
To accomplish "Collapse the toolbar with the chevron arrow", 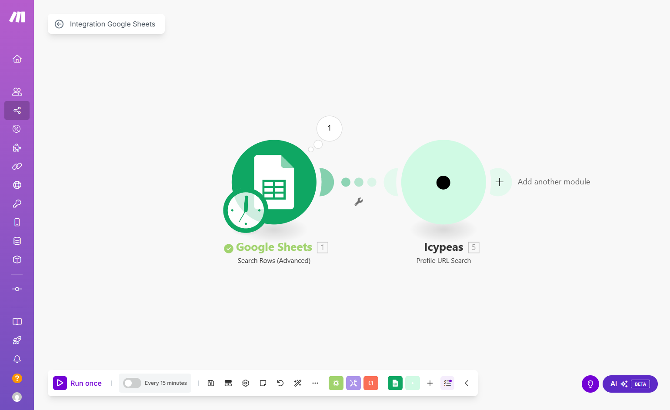I will click(467, 383).
